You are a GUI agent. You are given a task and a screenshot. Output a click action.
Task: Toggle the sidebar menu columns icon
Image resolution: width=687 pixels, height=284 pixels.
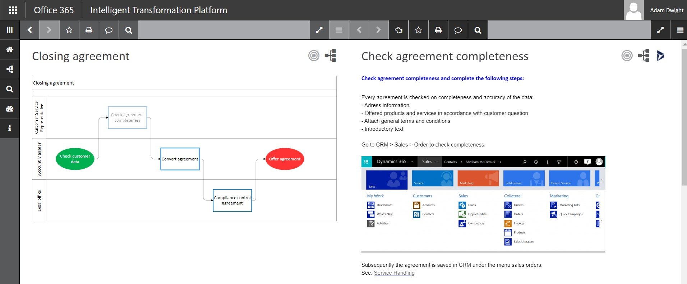pos(10,30)
